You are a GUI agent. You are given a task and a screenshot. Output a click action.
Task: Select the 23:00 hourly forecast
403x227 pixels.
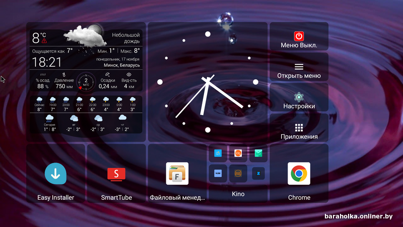click(x=106, y=104)
